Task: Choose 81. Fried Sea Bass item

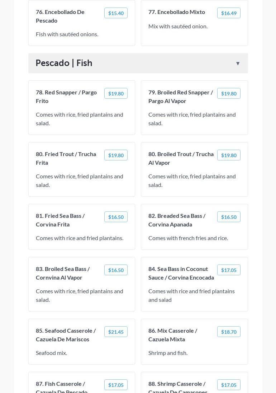Action: [60, 220]
